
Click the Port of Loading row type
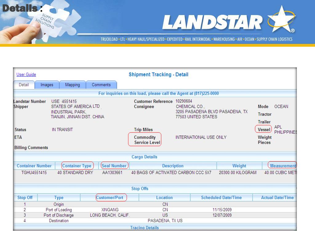click(x=59, y=210)
